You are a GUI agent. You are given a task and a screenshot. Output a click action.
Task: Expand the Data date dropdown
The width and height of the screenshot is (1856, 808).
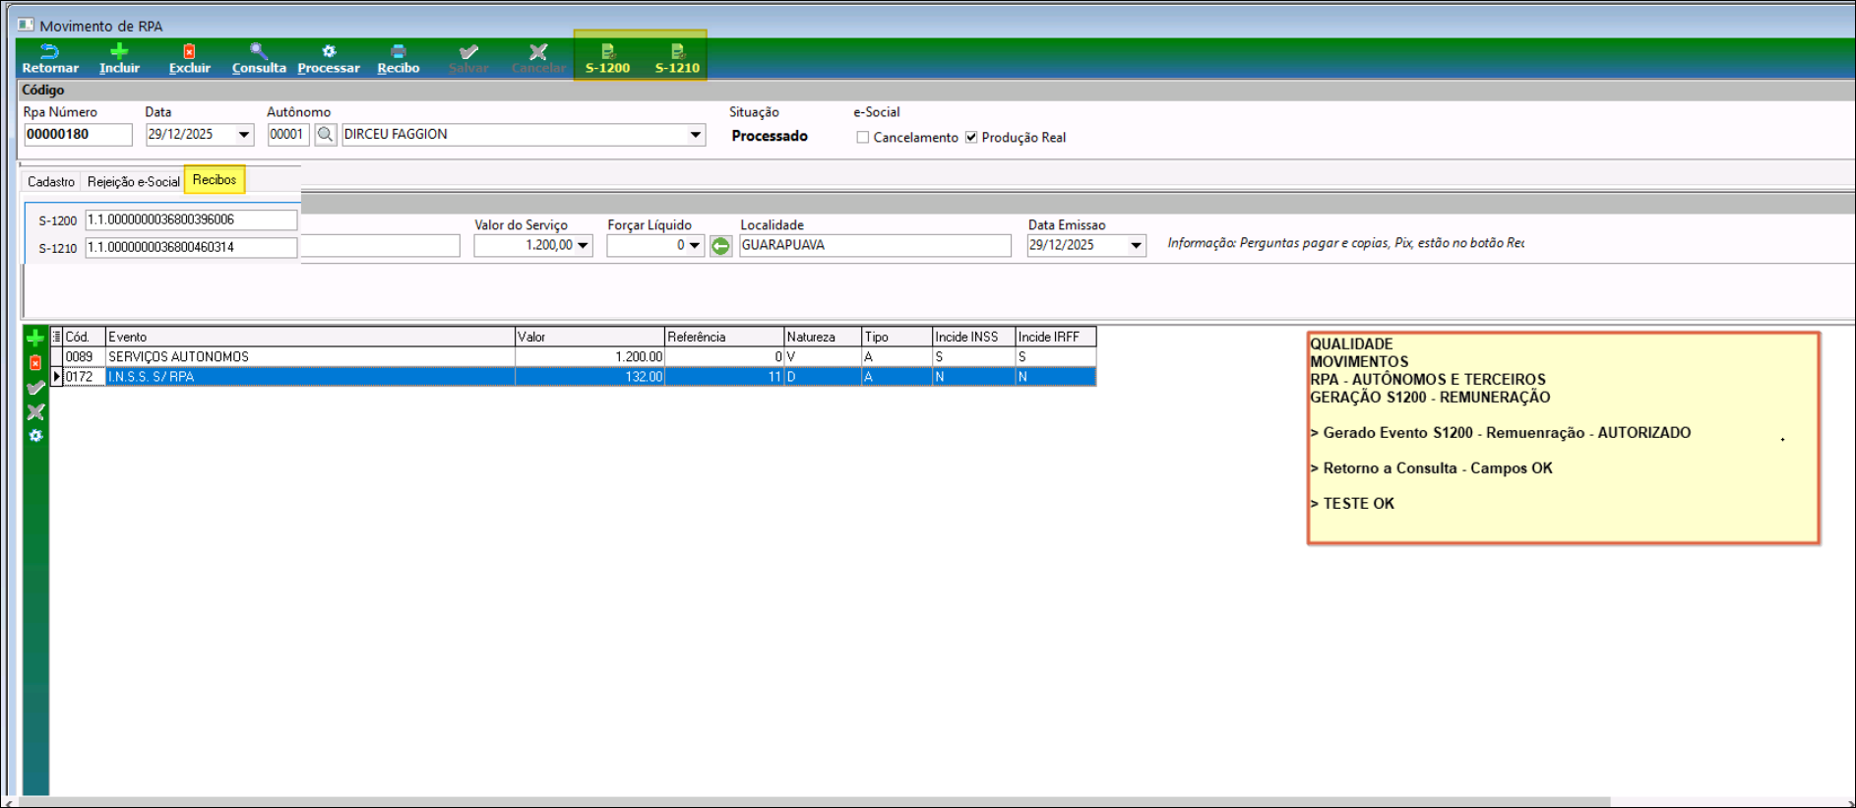(244, 135)
